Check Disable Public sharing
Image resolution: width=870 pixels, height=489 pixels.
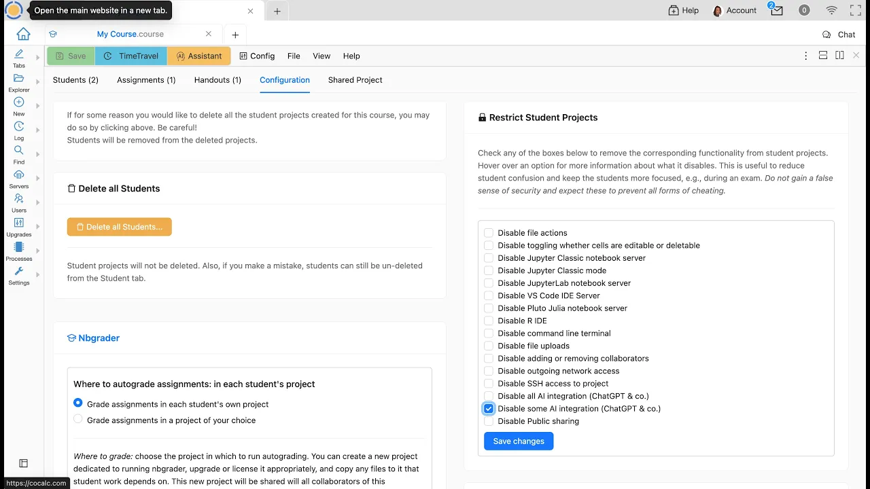(x=489, y=421)
